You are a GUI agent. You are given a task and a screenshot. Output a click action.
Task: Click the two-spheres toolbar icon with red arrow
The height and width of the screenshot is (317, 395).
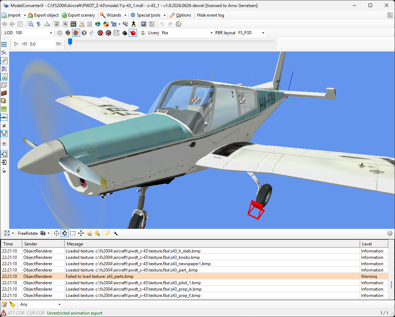pos(125,24)
